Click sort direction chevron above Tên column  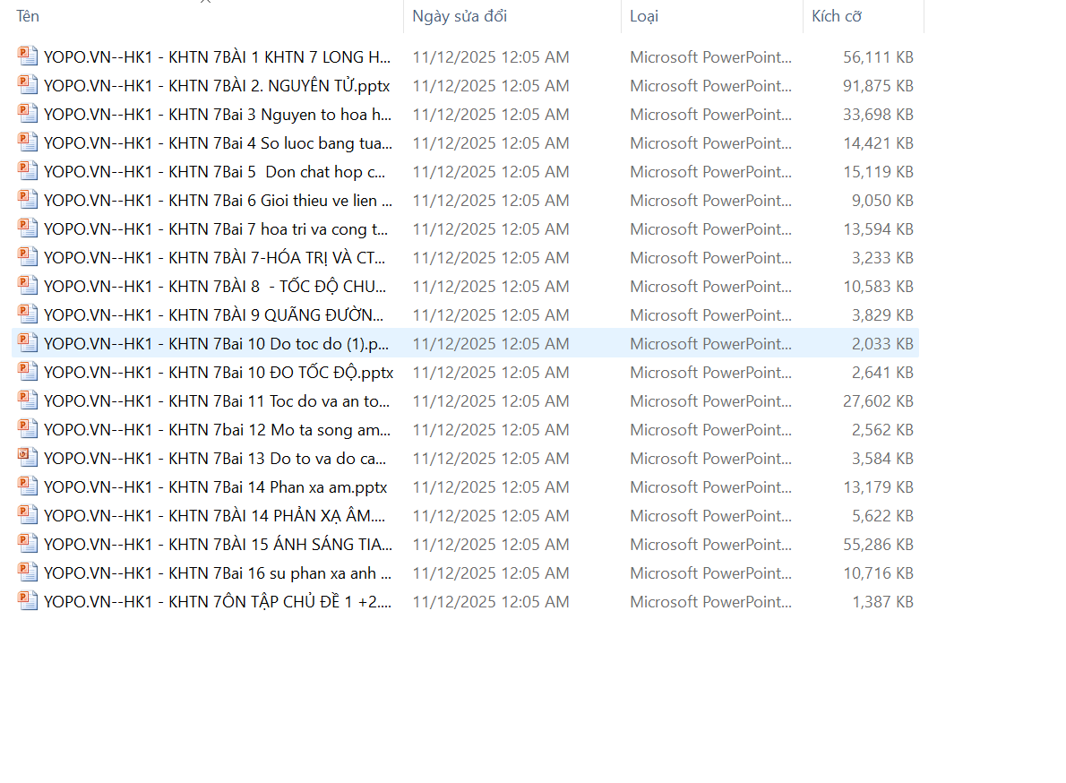205,2
